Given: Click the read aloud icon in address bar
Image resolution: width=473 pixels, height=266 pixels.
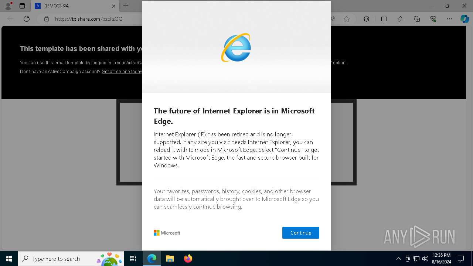Looking at the screenshot, I should 333,19.
